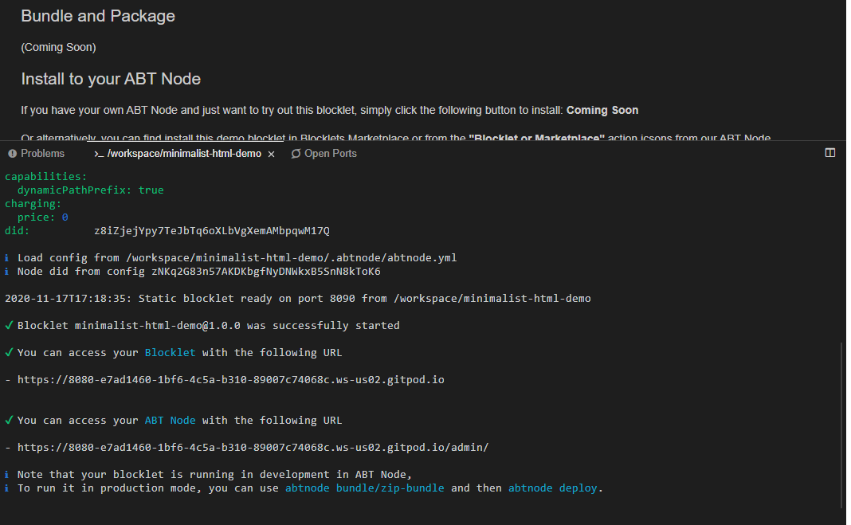Screen dimensions: 851x525
Task: Click the blue 'ABT Node' text in terminal
Action: [170, 421]
